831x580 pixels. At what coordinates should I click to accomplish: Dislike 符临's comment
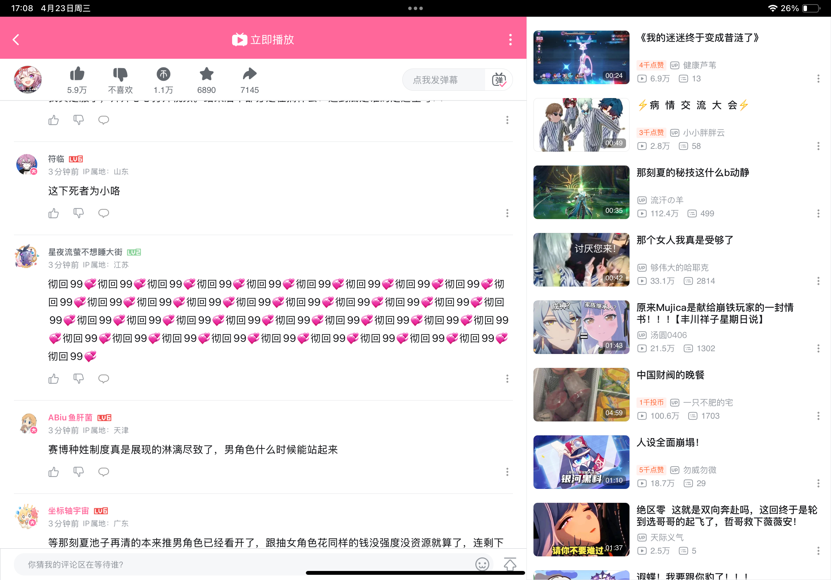coord(79,214)
